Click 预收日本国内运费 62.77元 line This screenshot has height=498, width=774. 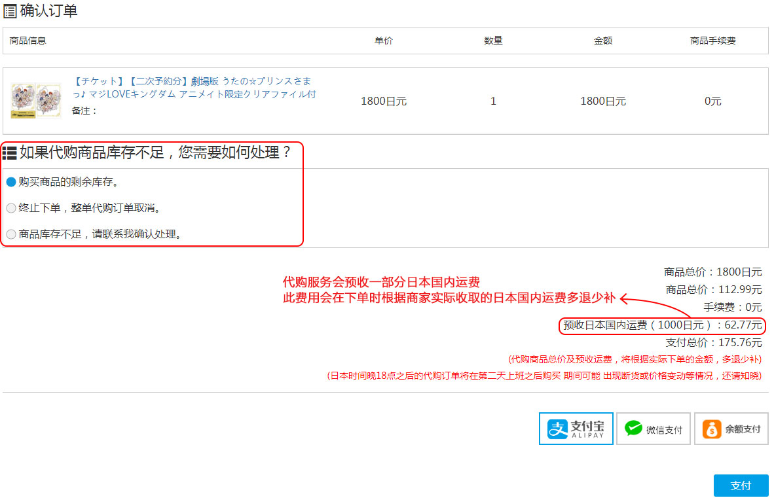[x=662, y=325]
